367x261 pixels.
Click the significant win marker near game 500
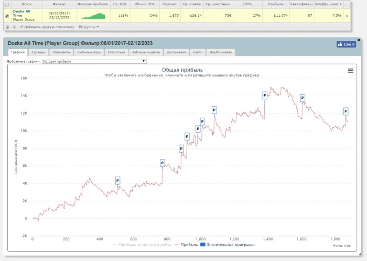118,180
